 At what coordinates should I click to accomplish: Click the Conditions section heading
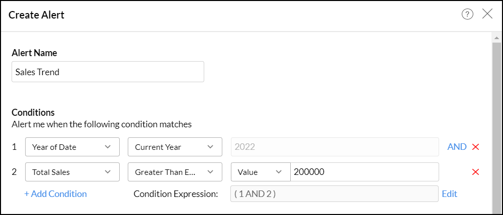tap(33, 112)
